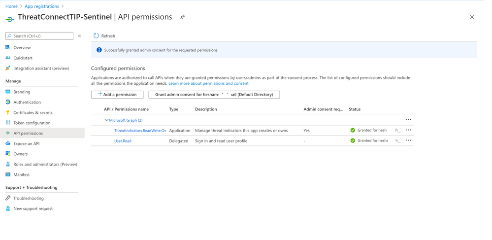Image resolution: width=492 pixels, height=240 pixels.
Task: Open the ThreatIndicators.ReadWrite permission link
Action: click(x=140, y=131)
